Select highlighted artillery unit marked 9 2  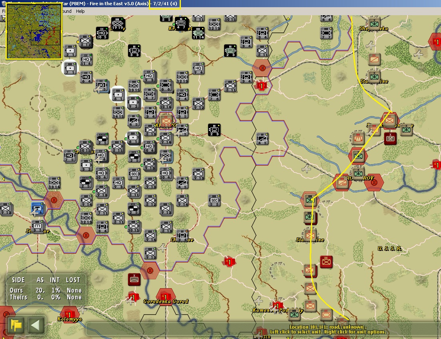click(134, 102)
